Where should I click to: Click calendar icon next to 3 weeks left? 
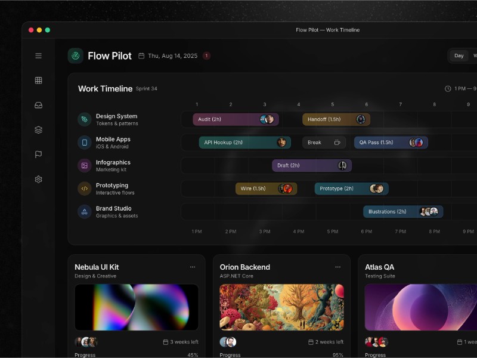[166, 342]
